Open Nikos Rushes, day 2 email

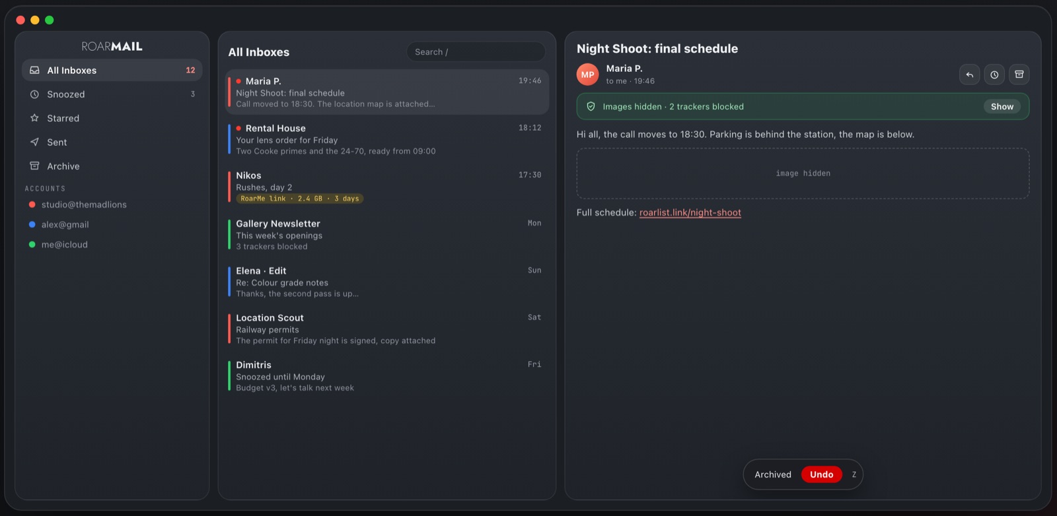387,187
